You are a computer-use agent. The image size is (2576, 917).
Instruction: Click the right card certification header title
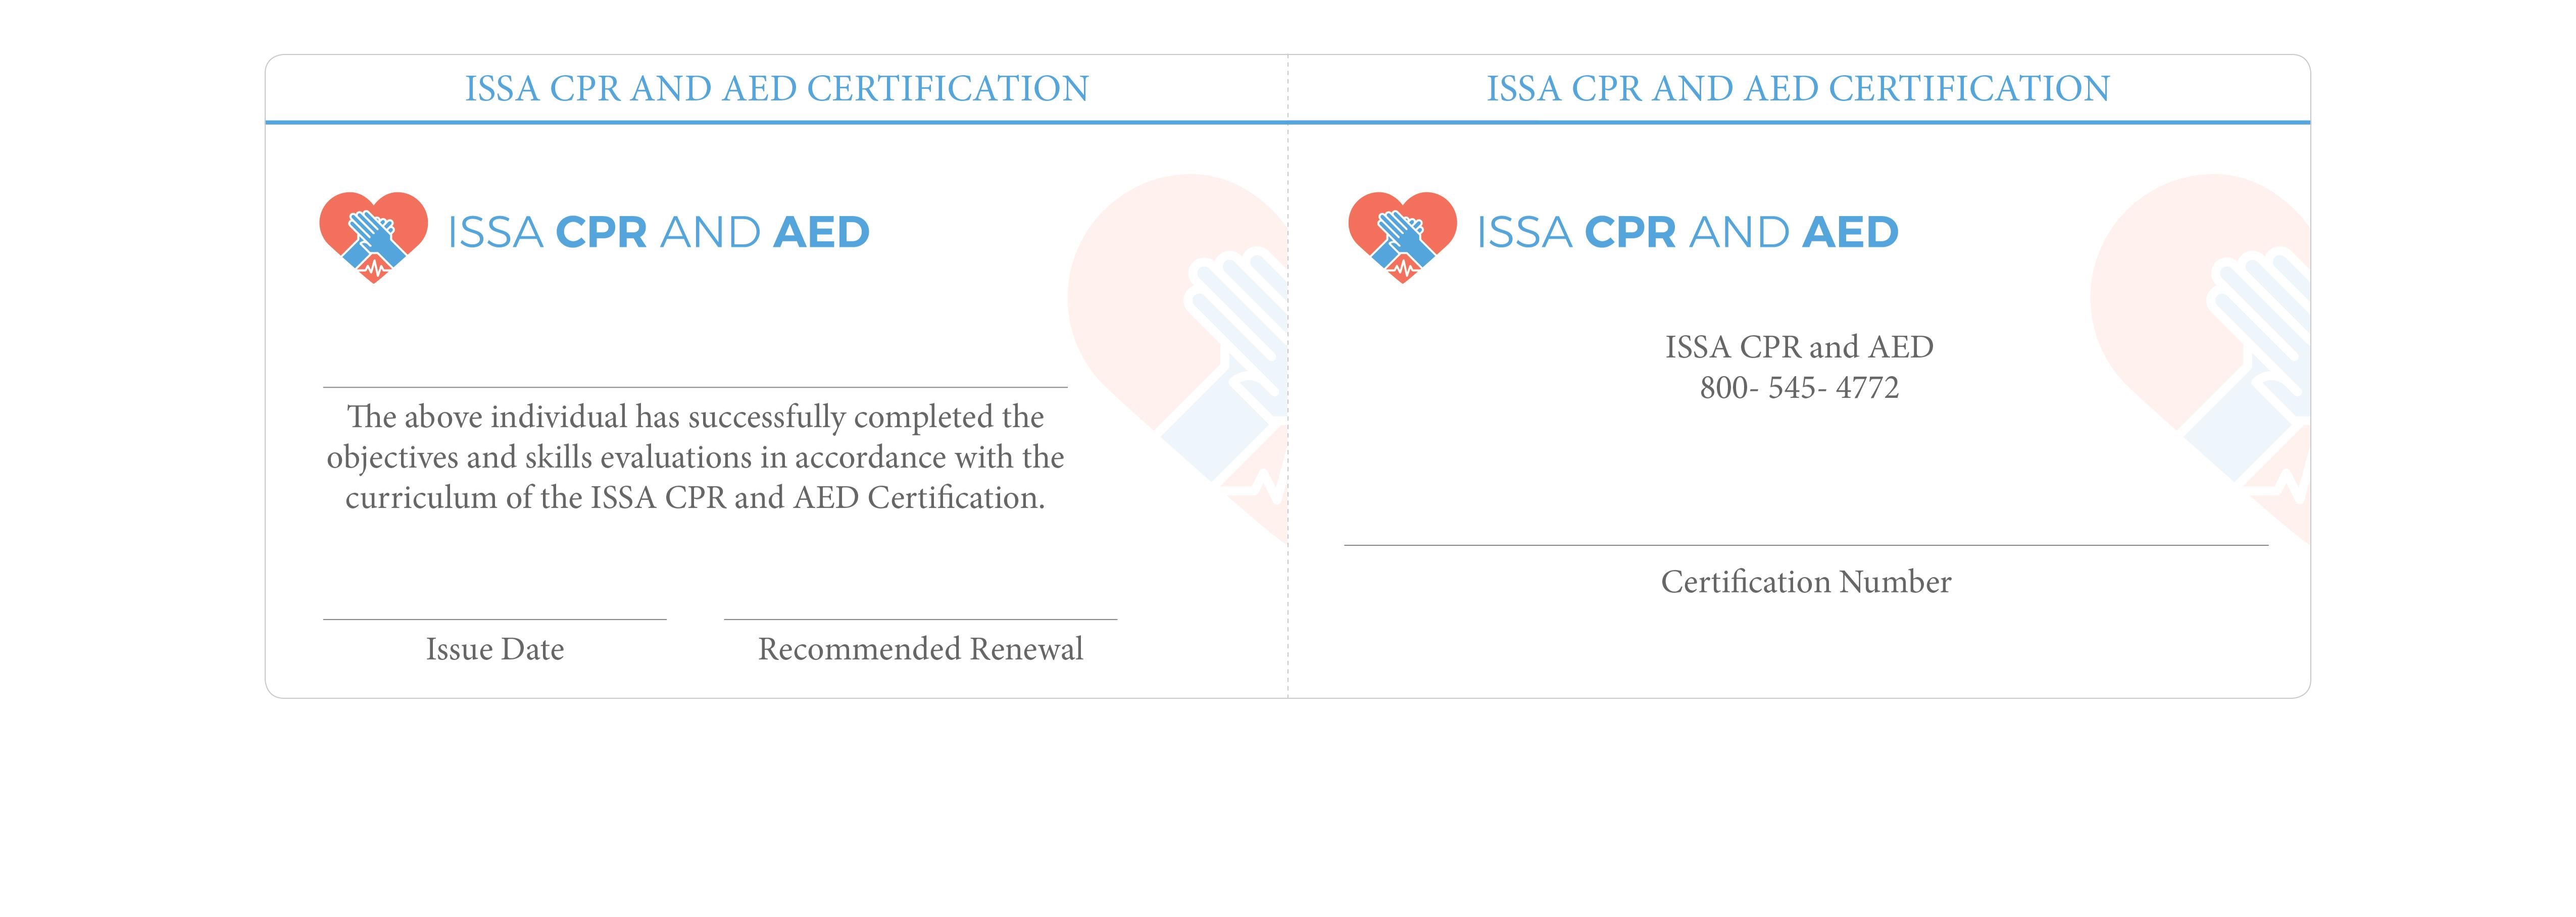pos(1798,88)
